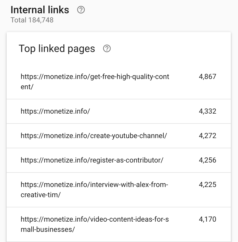This screenshot has width=238, height=242.
Task: Click the Total 184,748 text
Action: click(x=32, y=20)
